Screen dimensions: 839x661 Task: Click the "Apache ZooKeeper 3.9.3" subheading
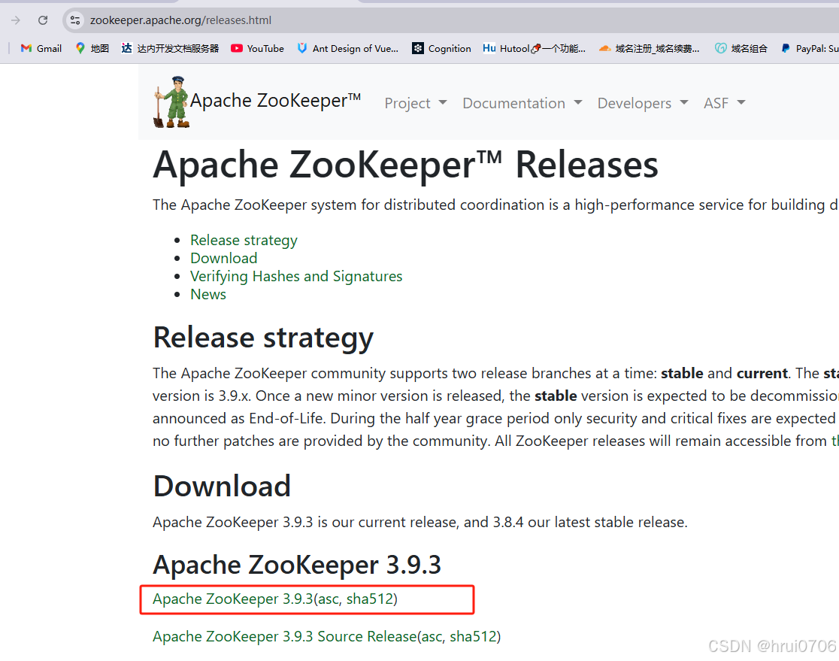click(297, 565)
